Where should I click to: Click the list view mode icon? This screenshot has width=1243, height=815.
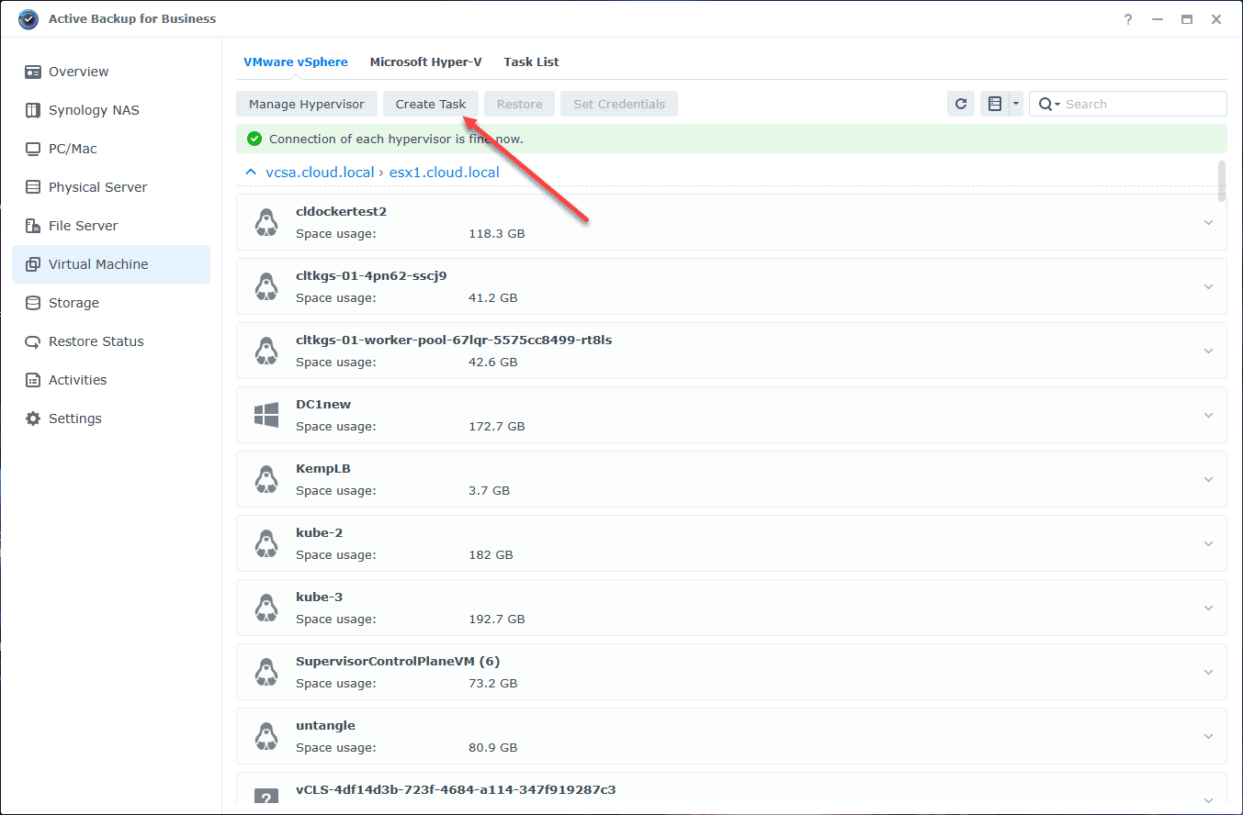click(994, 104)
